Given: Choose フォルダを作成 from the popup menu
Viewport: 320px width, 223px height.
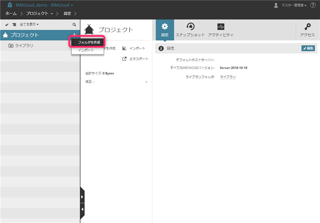Looking at the screenshot, I should point(88,42).
